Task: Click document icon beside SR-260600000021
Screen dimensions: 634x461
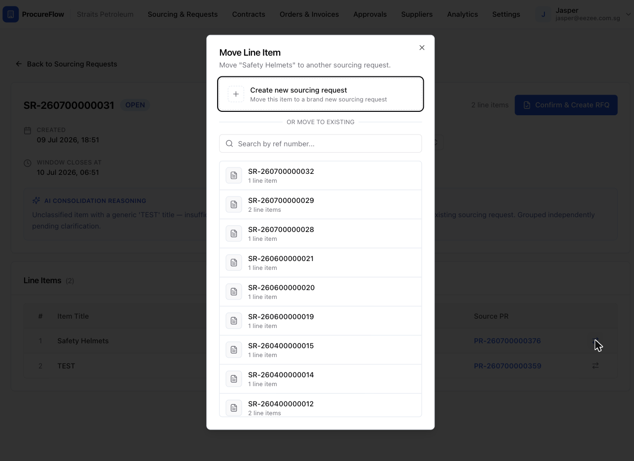Action: coord(234,263)
